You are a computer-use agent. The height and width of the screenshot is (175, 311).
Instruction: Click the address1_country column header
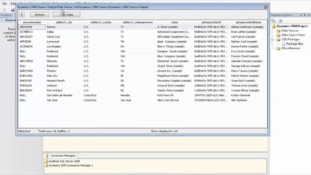[x=101, y=22]
